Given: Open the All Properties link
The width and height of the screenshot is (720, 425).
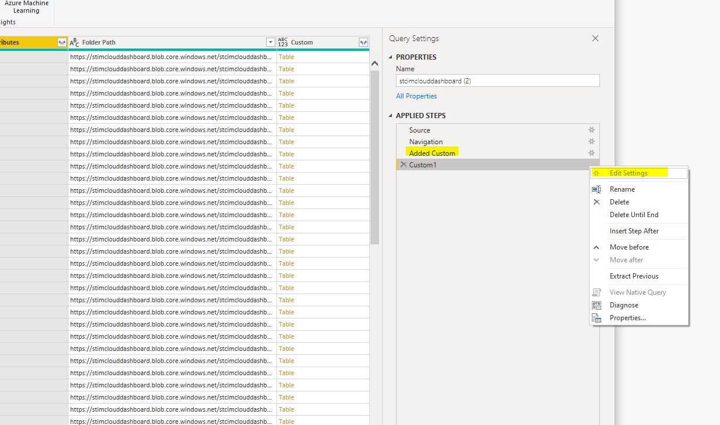Looking at the screenshot, I should point(416,96).
